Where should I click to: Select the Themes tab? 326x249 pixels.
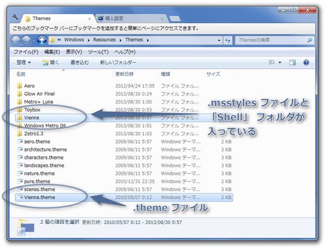coord(57,19)
